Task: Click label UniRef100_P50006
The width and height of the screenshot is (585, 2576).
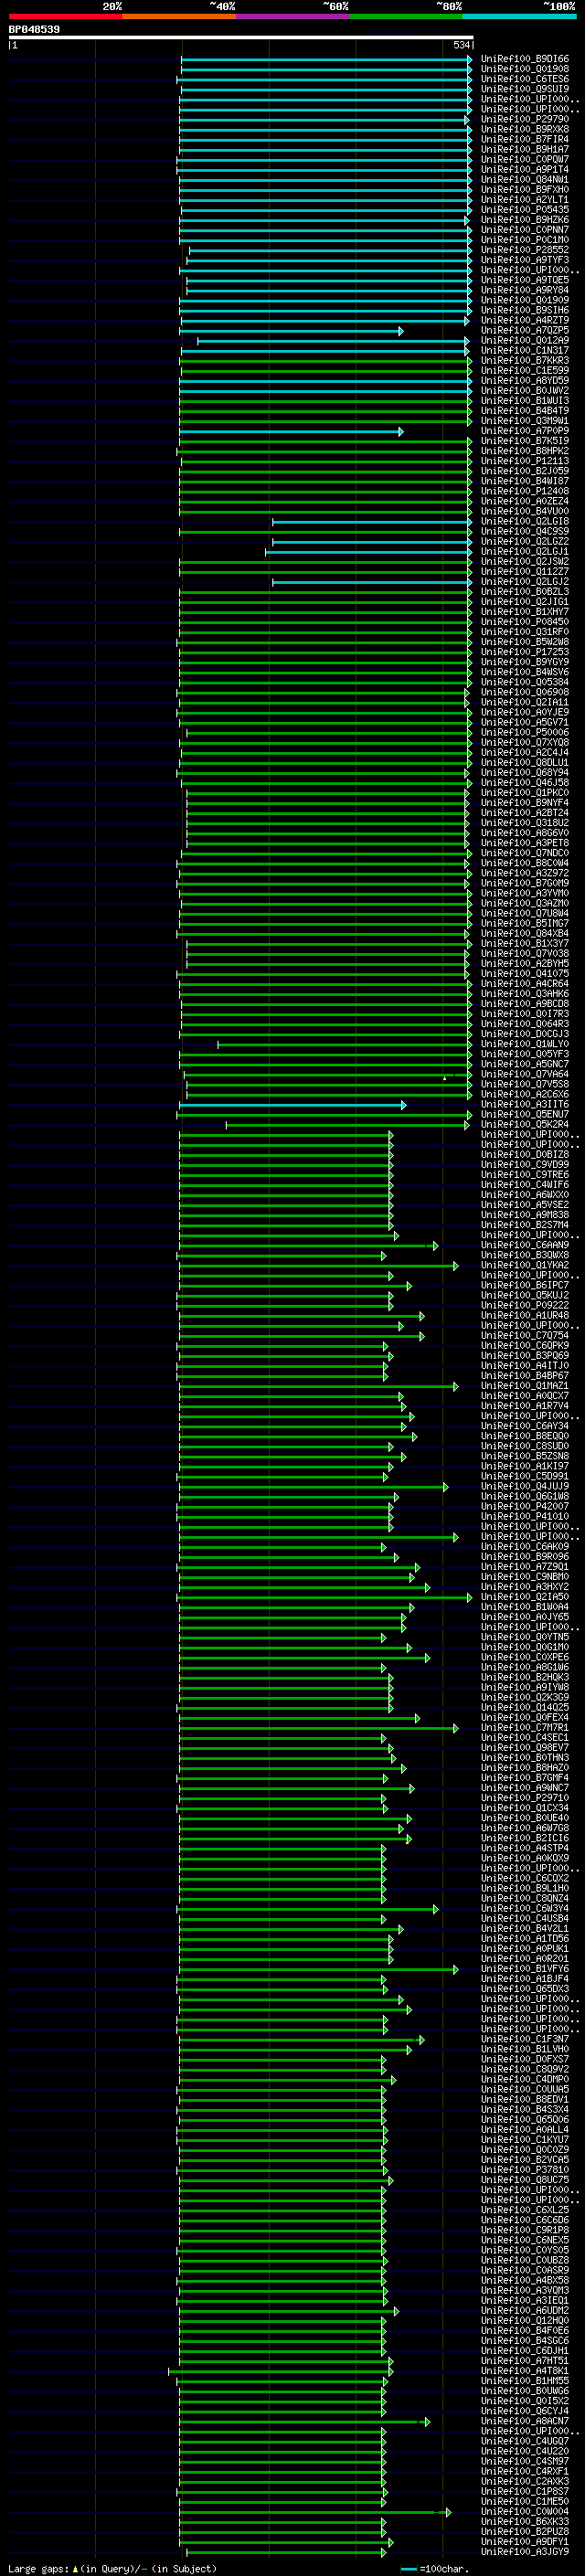Action: point(525,733)
